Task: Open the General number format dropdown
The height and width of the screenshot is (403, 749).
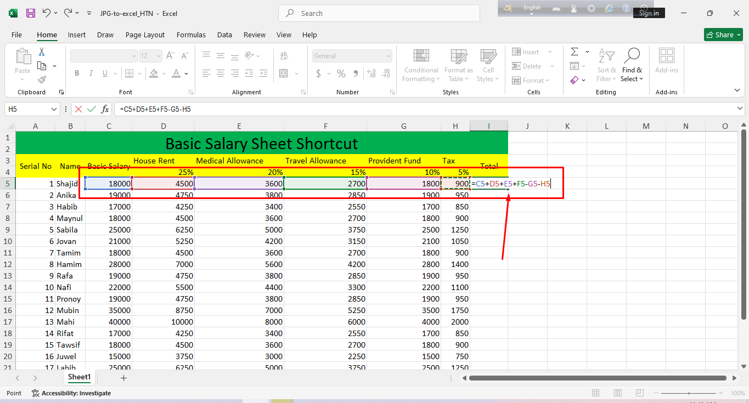Action: click(388, 56)
